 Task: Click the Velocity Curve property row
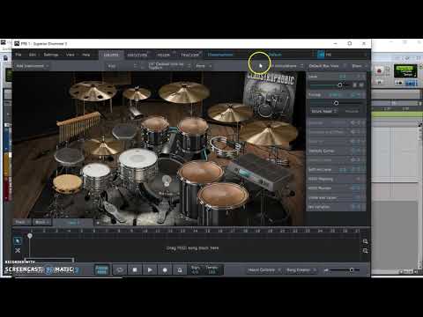coord(337,151)
